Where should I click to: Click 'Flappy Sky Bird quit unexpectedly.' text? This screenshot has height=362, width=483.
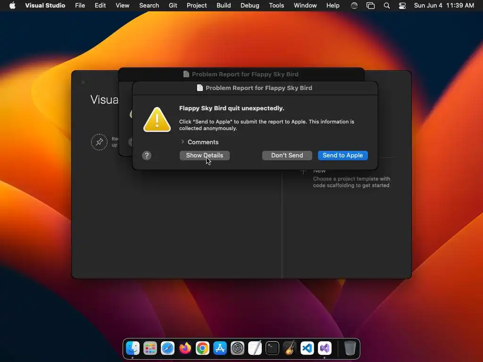pyautogui.click(x=232, y=108)
